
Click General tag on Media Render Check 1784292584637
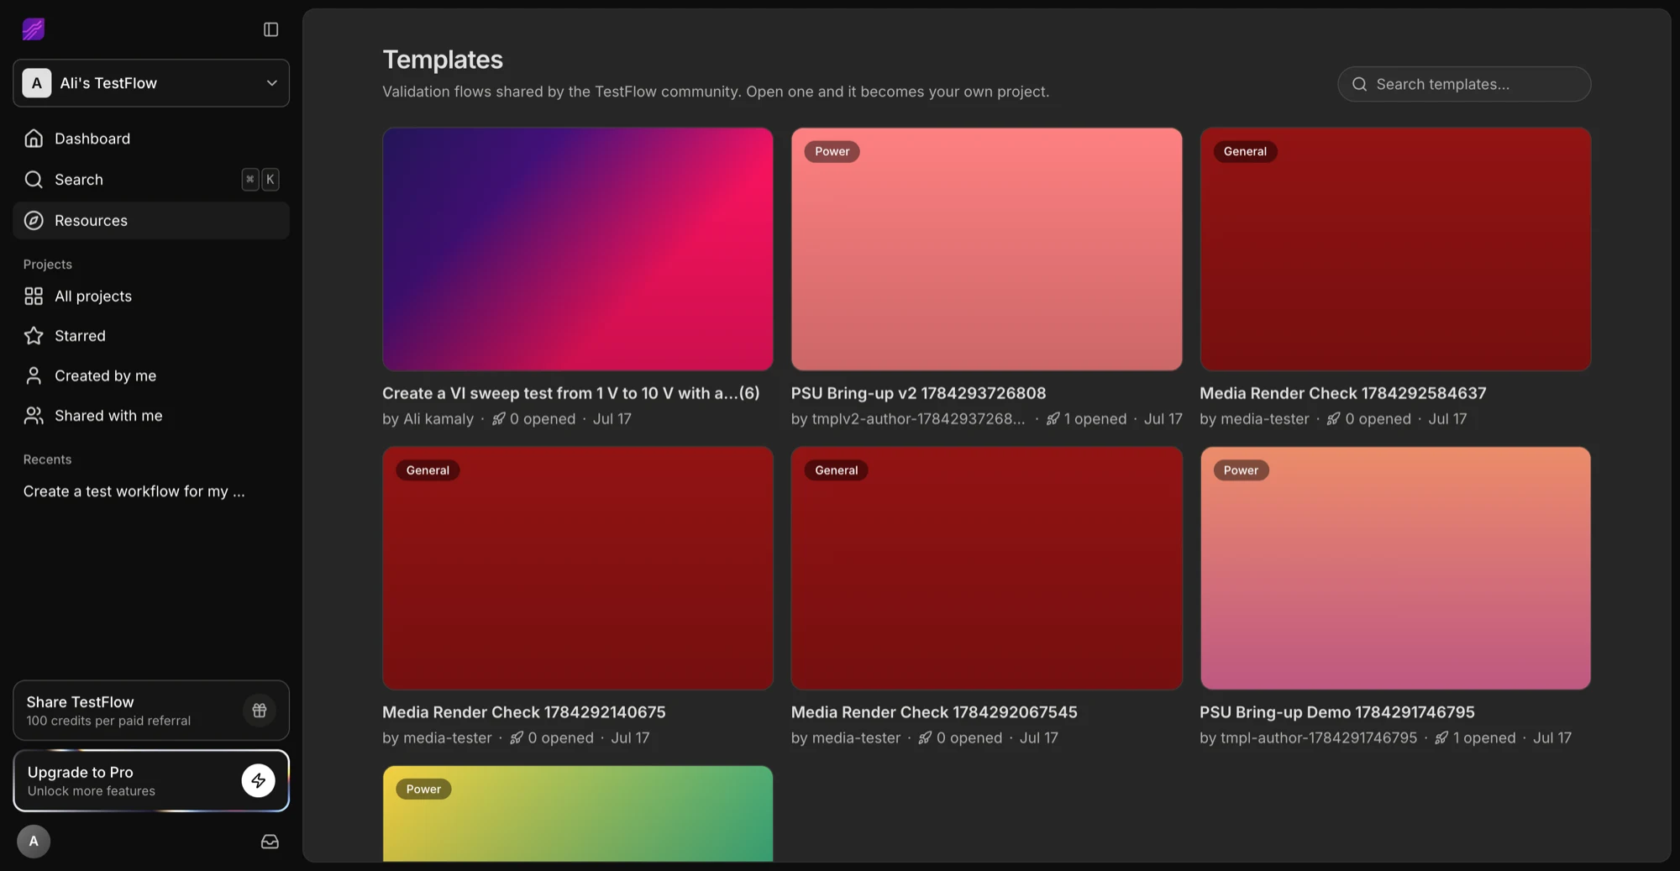1245,151
